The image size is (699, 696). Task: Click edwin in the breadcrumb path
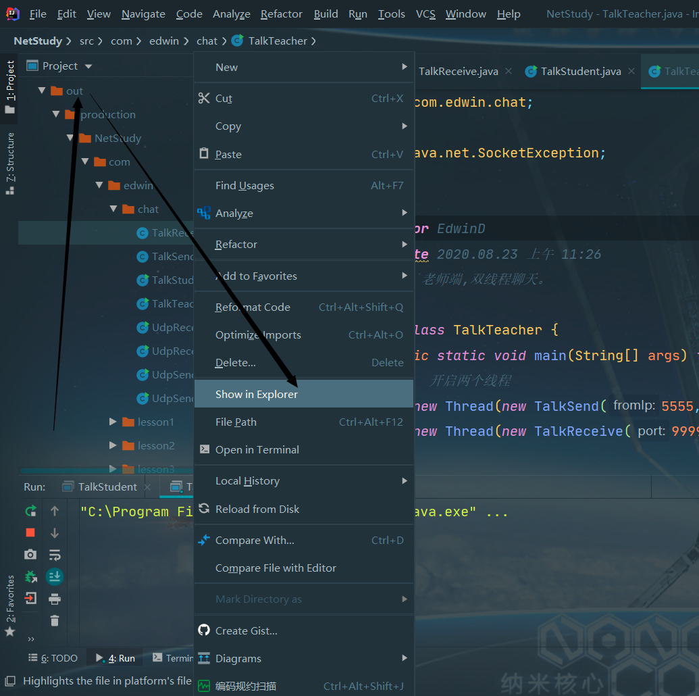[163, 41]
